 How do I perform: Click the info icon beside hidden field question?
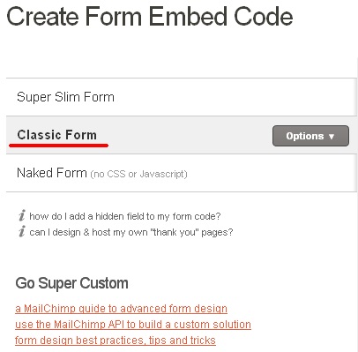[22, 215]
